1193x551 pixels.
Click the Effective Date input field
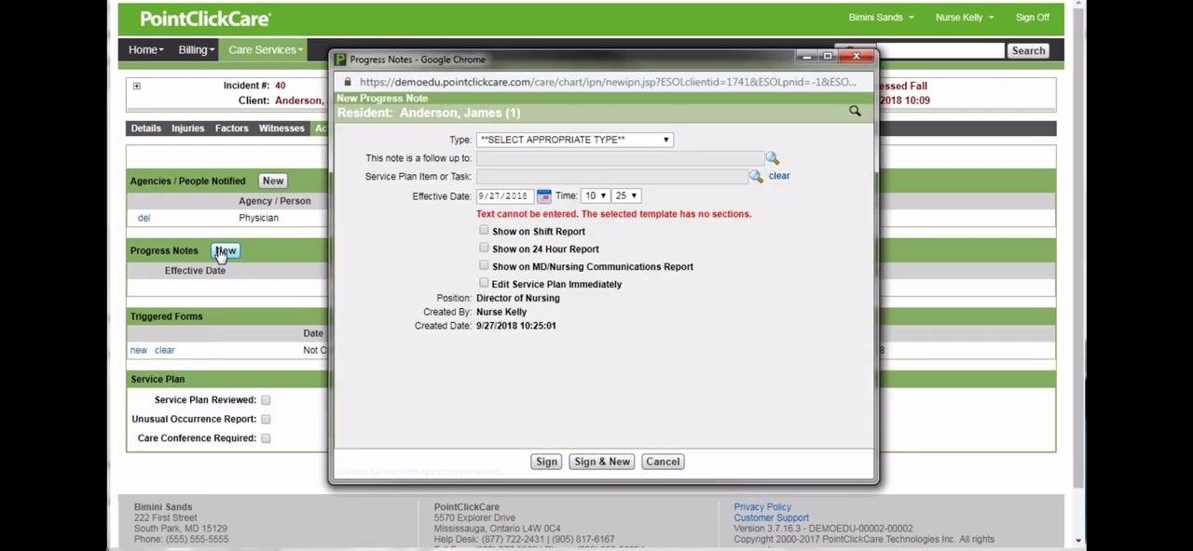(504, 195)
